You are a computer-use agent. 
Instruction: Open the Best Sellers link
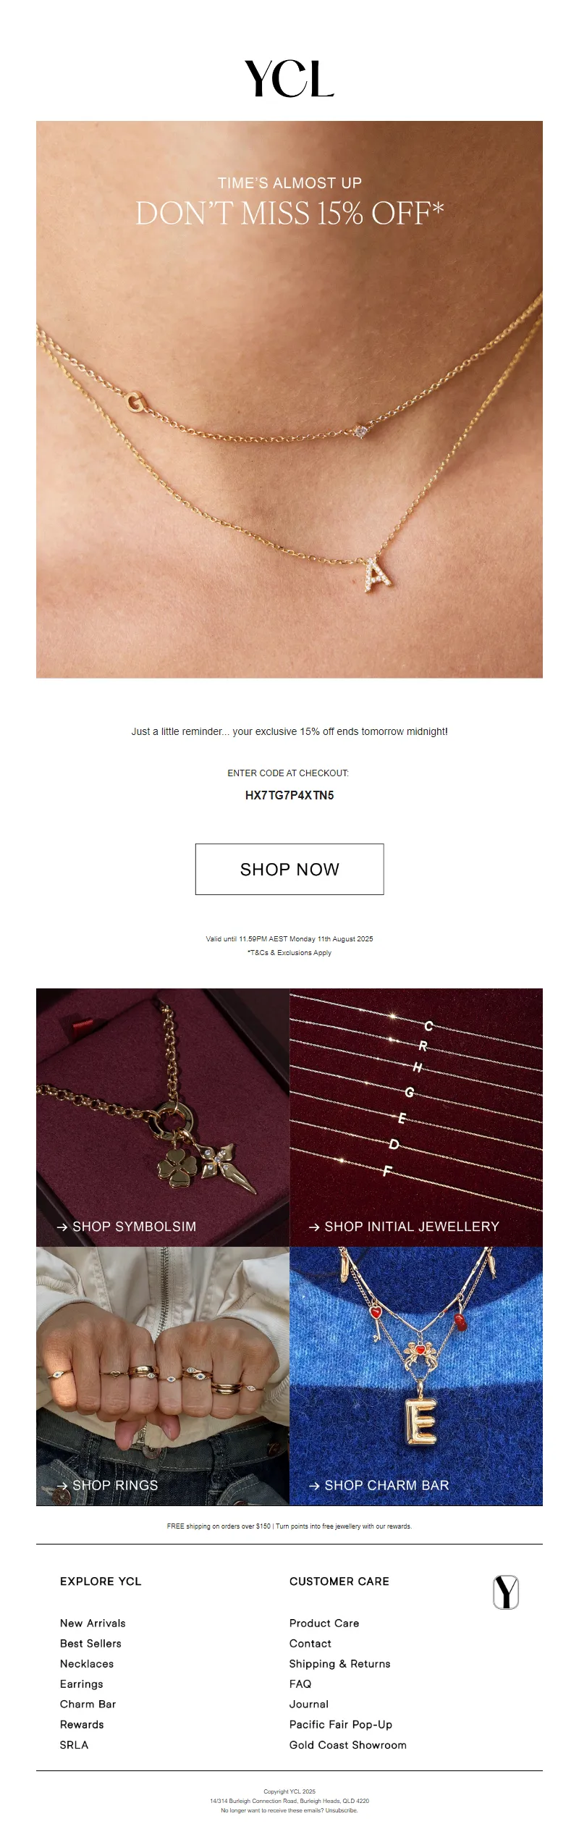(x=90, y=1643)
